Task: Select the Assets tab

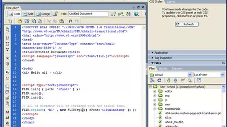Action: [x=163, y=68]
